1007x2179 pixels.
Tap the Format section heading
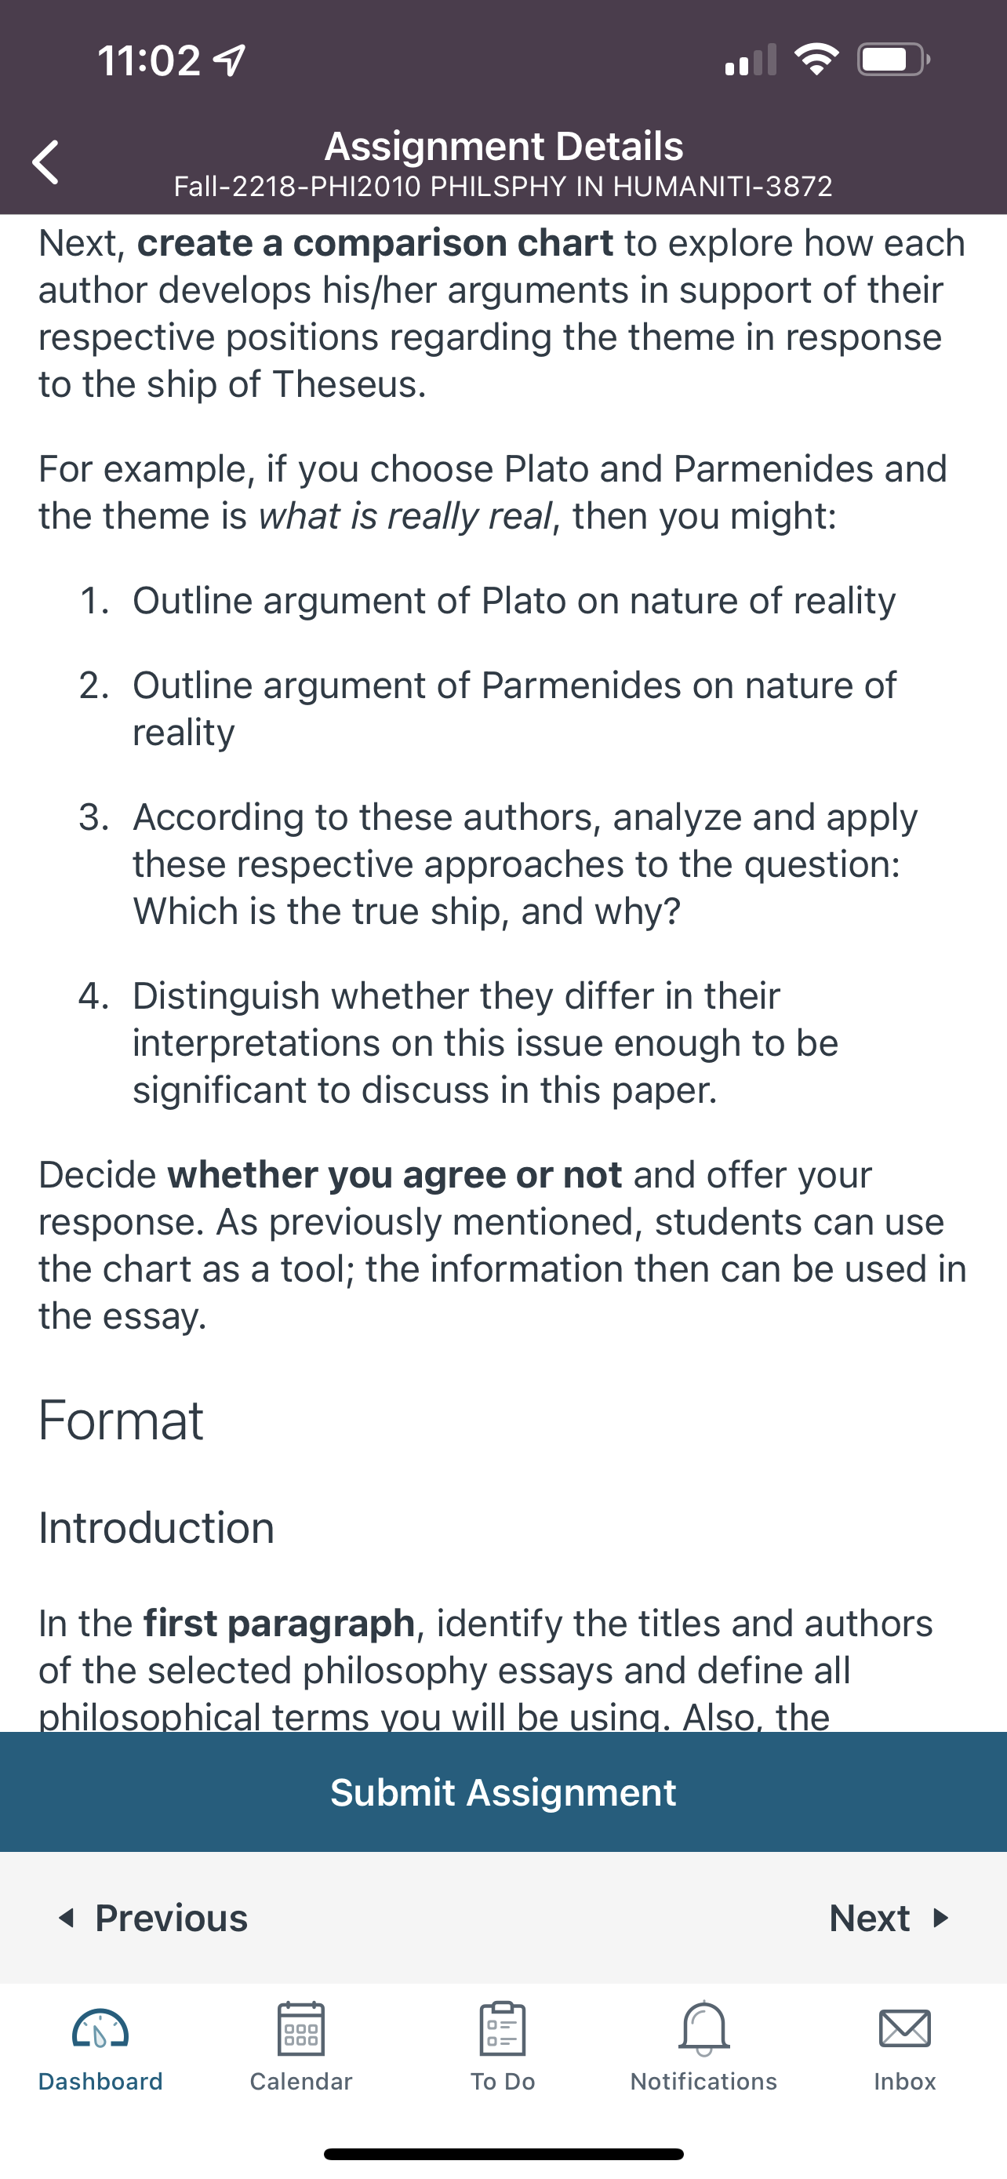point(121,1421)
